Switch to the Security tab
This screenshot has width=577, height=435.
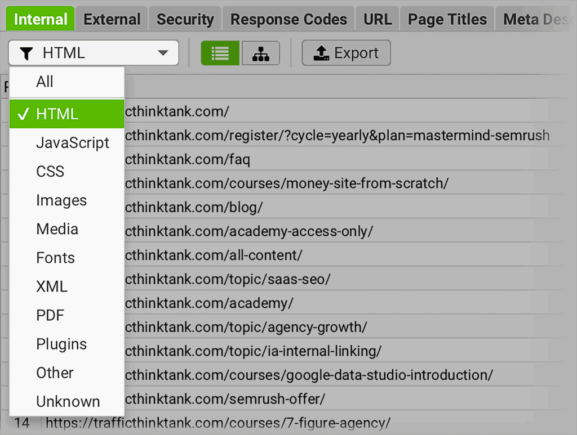click(x=185, y=19)
